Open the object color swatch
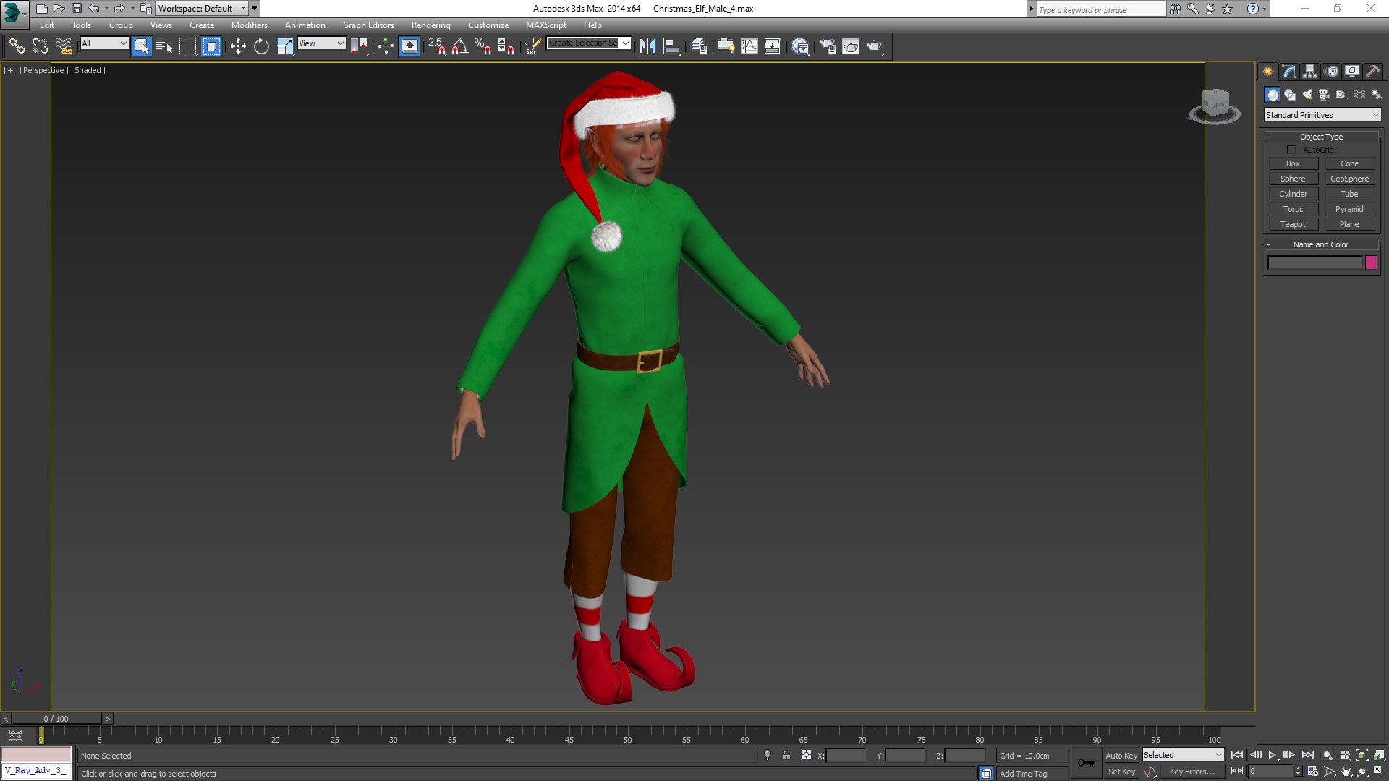This screenshot has width=1389, height=781. coord(1371,263)
